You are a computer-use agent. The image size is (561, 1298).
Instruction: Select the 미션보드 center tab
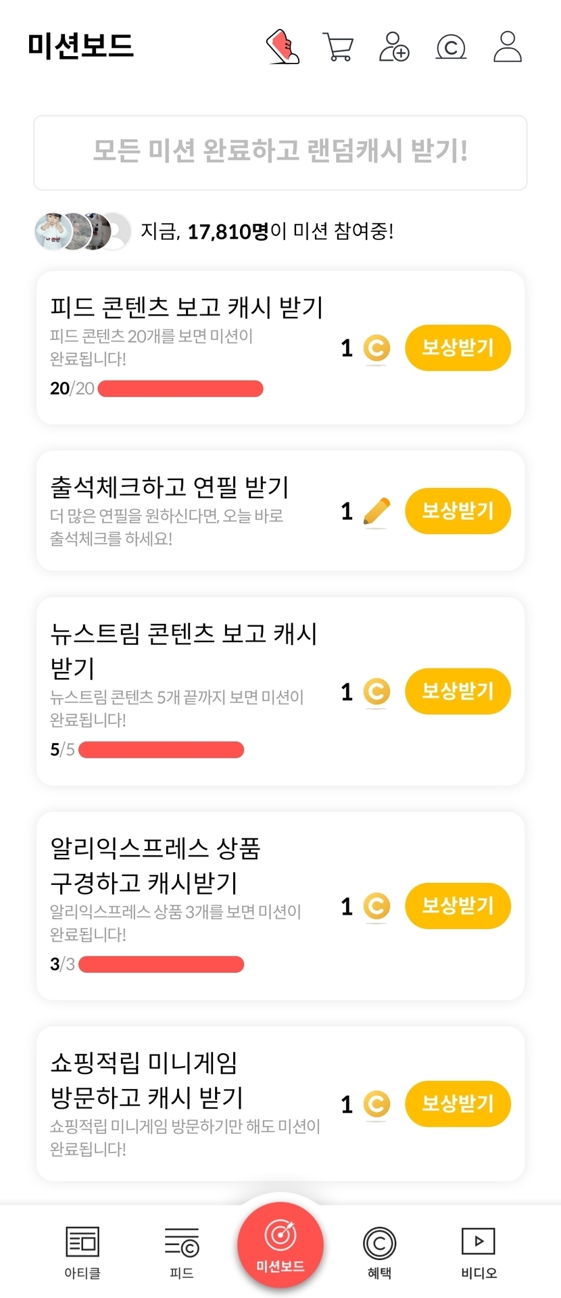280,1245
